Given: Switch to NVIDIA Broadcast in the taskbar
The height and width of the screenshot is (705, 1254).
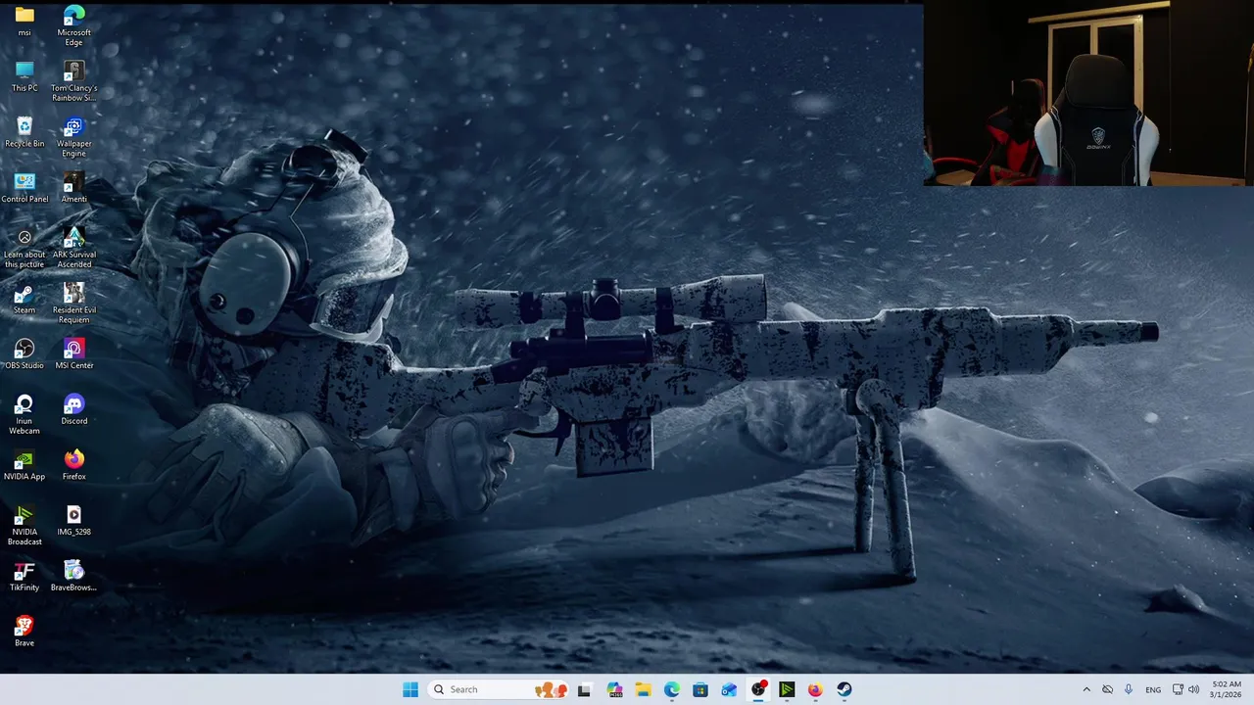Looking at the screenshot, I should [x=787, y=689].
